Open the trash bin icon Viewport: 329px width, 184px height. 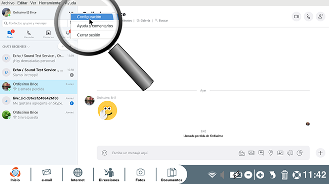click(x=284, y=175)
